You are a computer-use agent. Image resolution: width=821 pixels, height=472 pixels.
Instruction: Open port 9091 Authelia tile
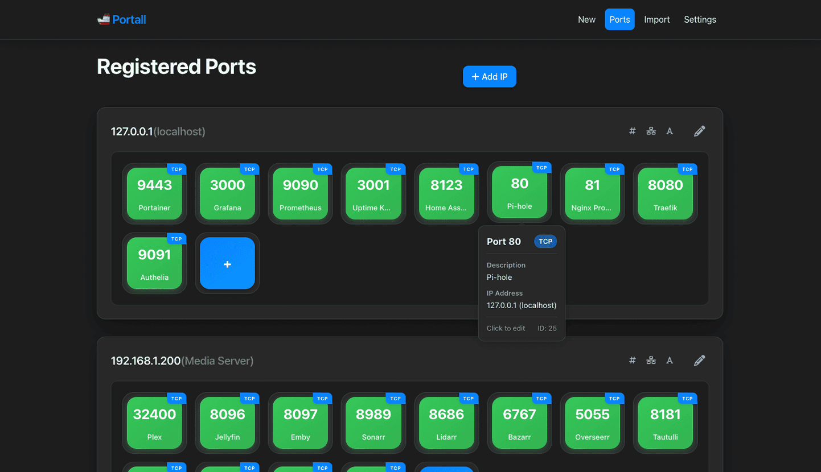point(154,263)
